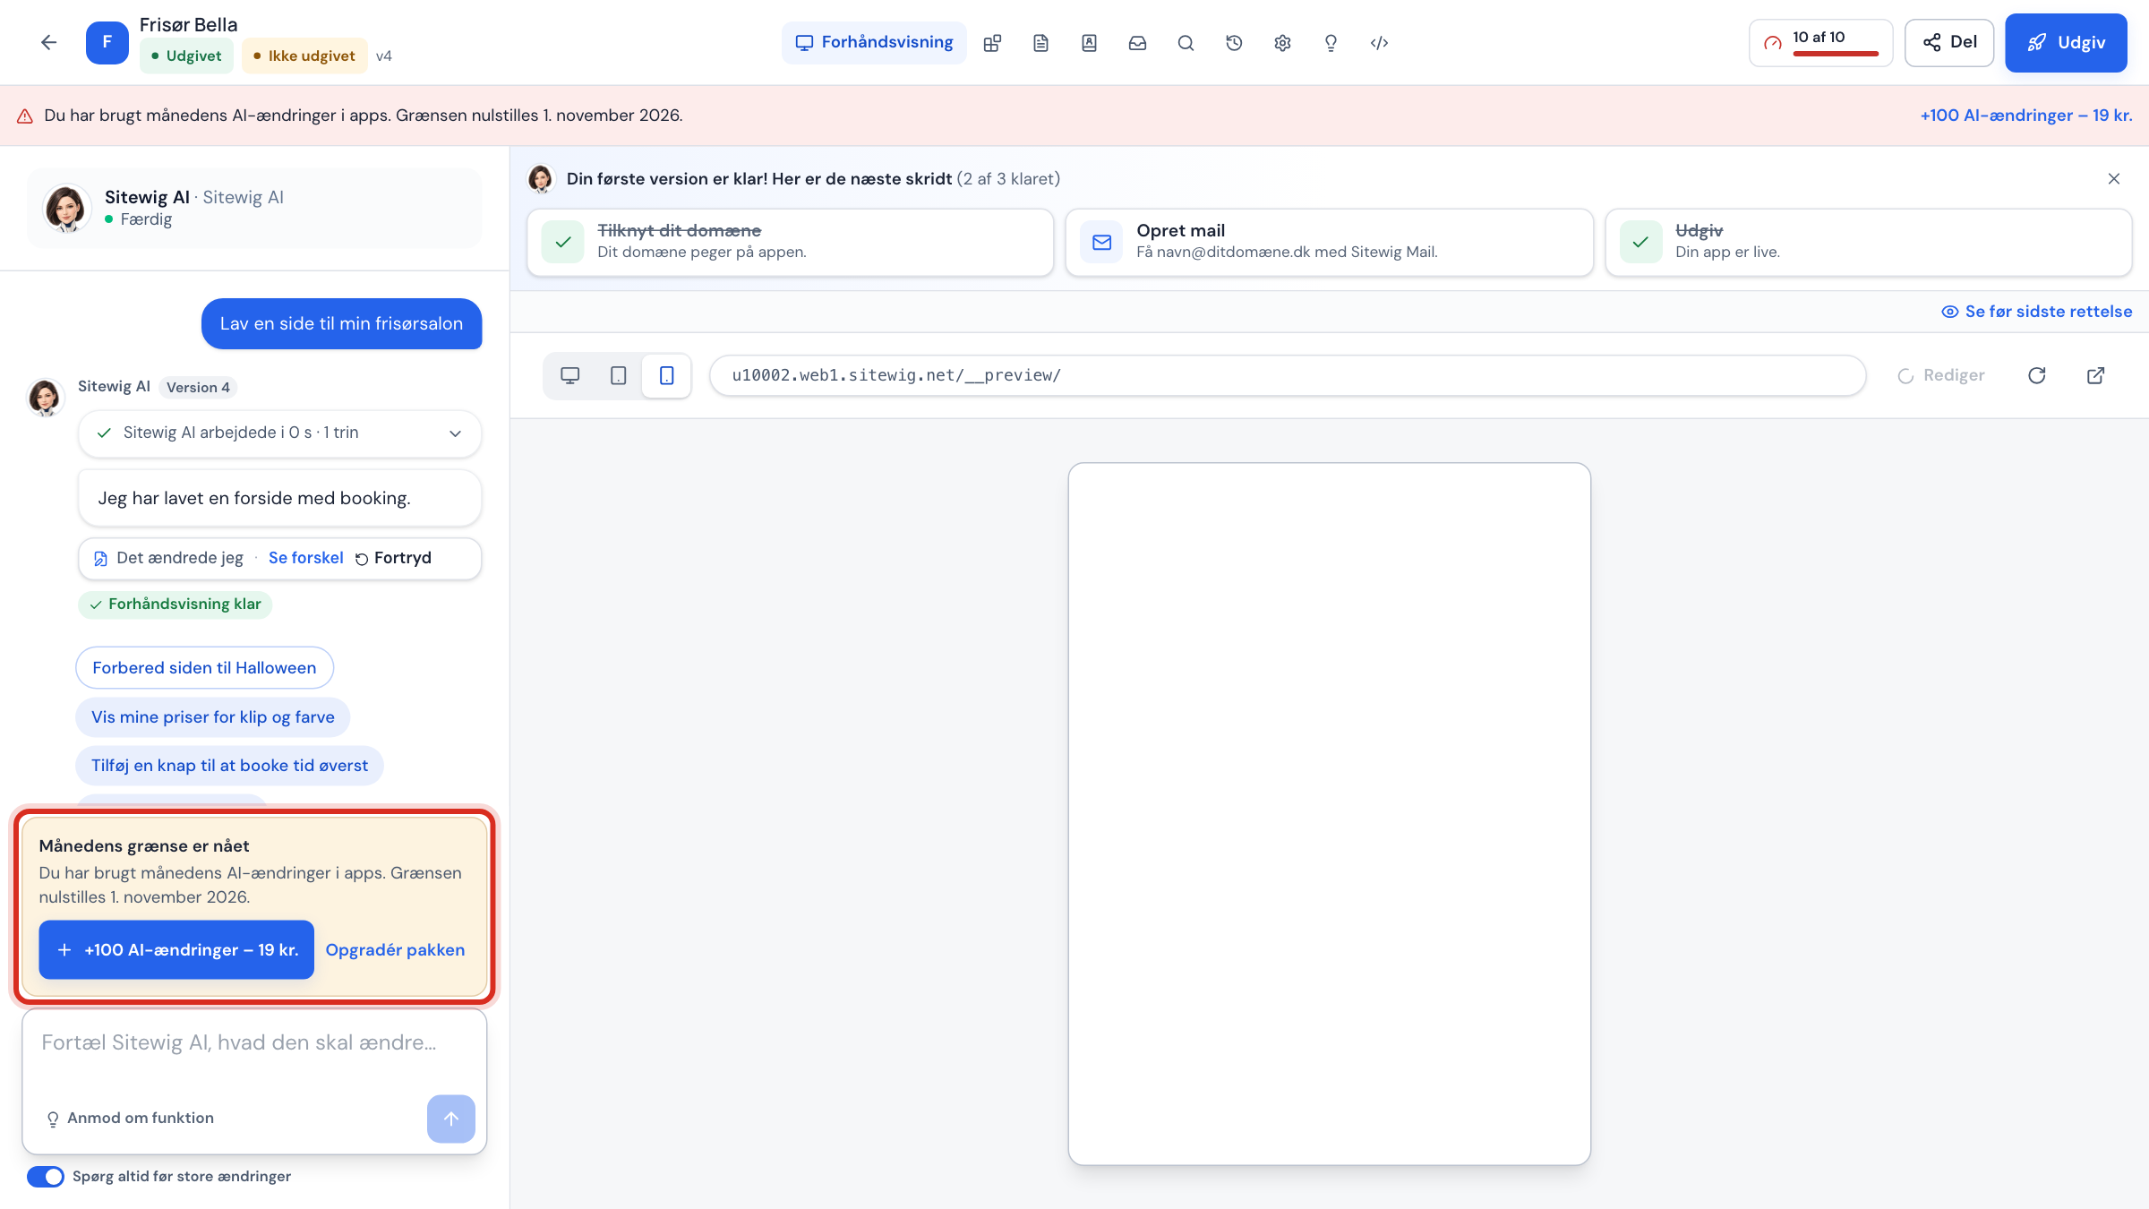Reload the preview with refresh icon

click(2036, 375)
